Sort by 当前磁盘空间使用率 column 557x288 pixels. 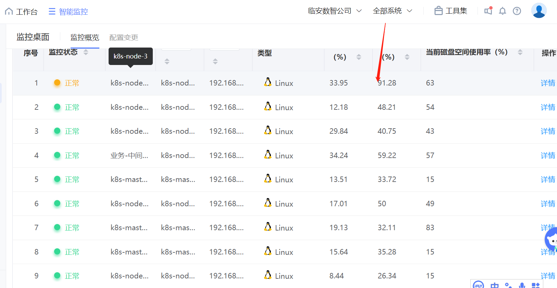point(520,52)
